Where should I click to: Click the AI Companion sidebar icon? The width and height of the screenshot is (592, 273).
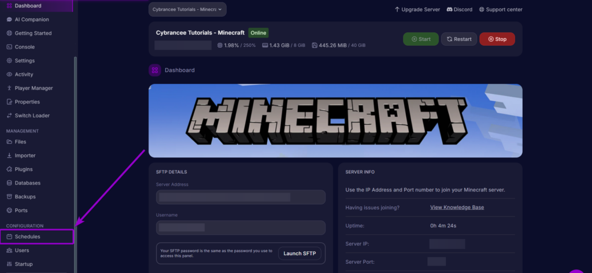click(x=9, y=20)
